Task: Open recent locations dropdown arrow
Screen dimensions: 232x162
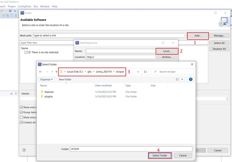Action: 52,72
